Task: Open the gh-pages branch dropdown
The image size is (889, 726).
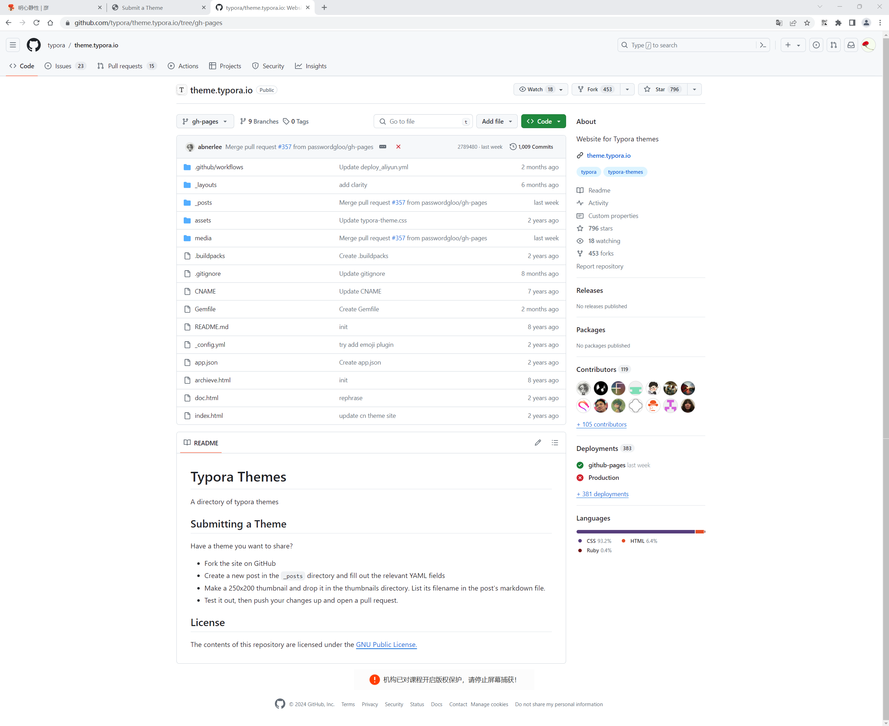Action: pos(205,121)
